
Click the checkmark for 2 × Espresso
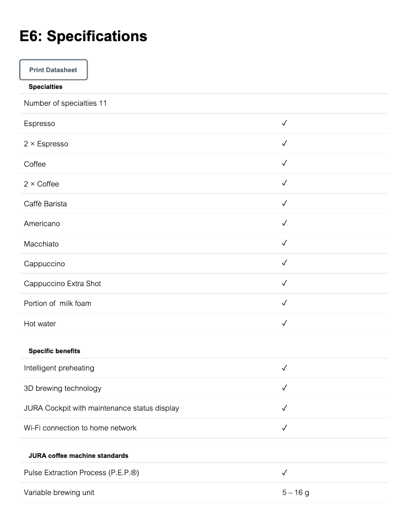pyautogui.click(x=285, y=143)
